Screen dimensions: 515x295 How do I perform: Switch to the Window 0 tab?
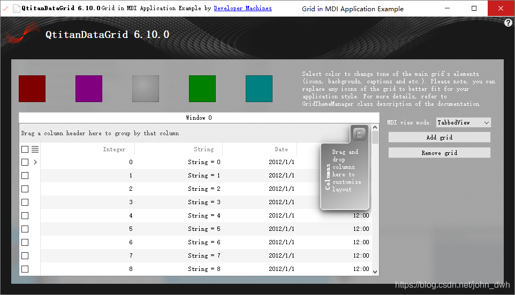click(x=199, y=118)
